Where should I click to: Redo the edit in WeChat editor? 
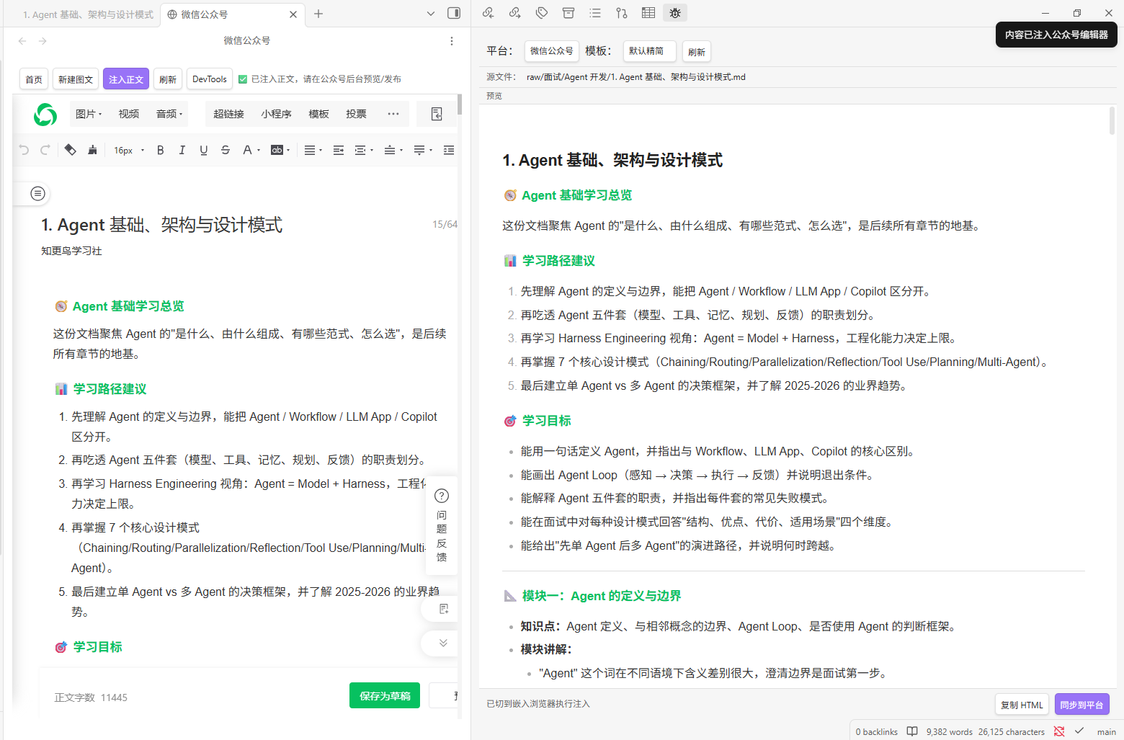[45, 150]
